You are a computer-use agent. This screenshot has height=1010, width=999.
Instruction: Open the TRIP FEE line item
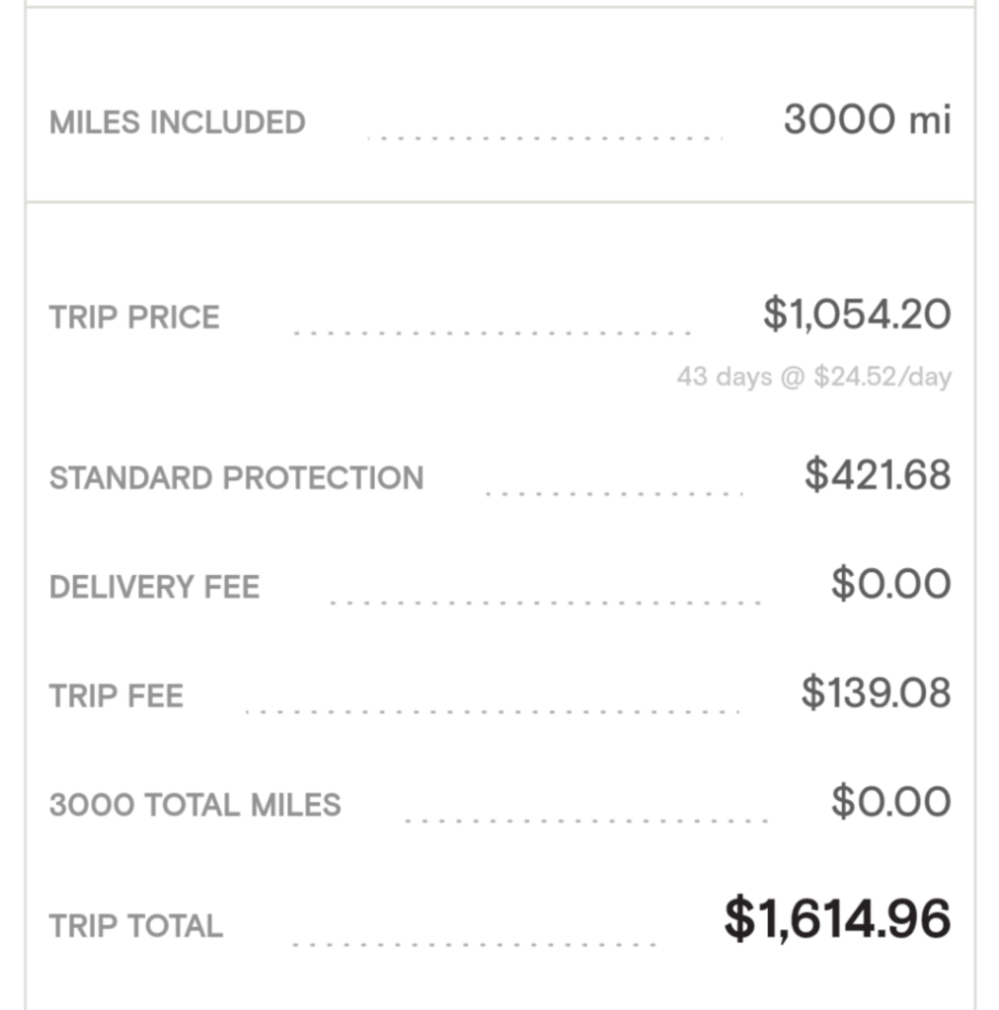click(x=116, y=696)
